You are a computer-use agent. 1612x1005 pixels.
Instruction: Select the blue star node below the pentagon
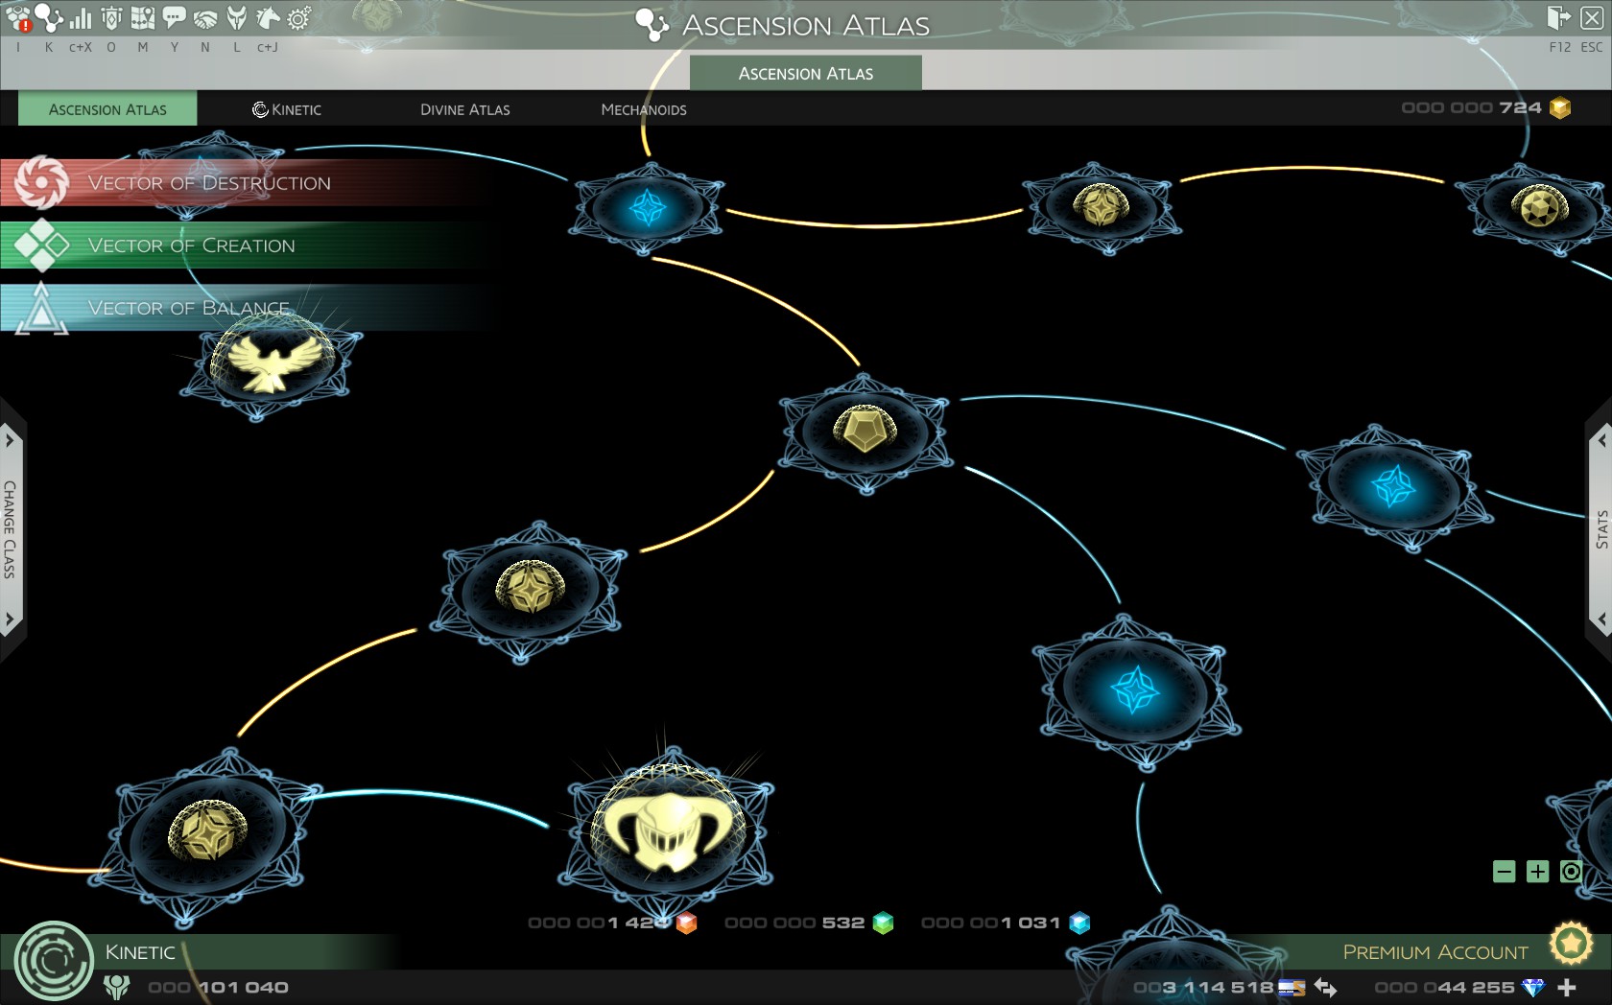(x=1136, y=689)
